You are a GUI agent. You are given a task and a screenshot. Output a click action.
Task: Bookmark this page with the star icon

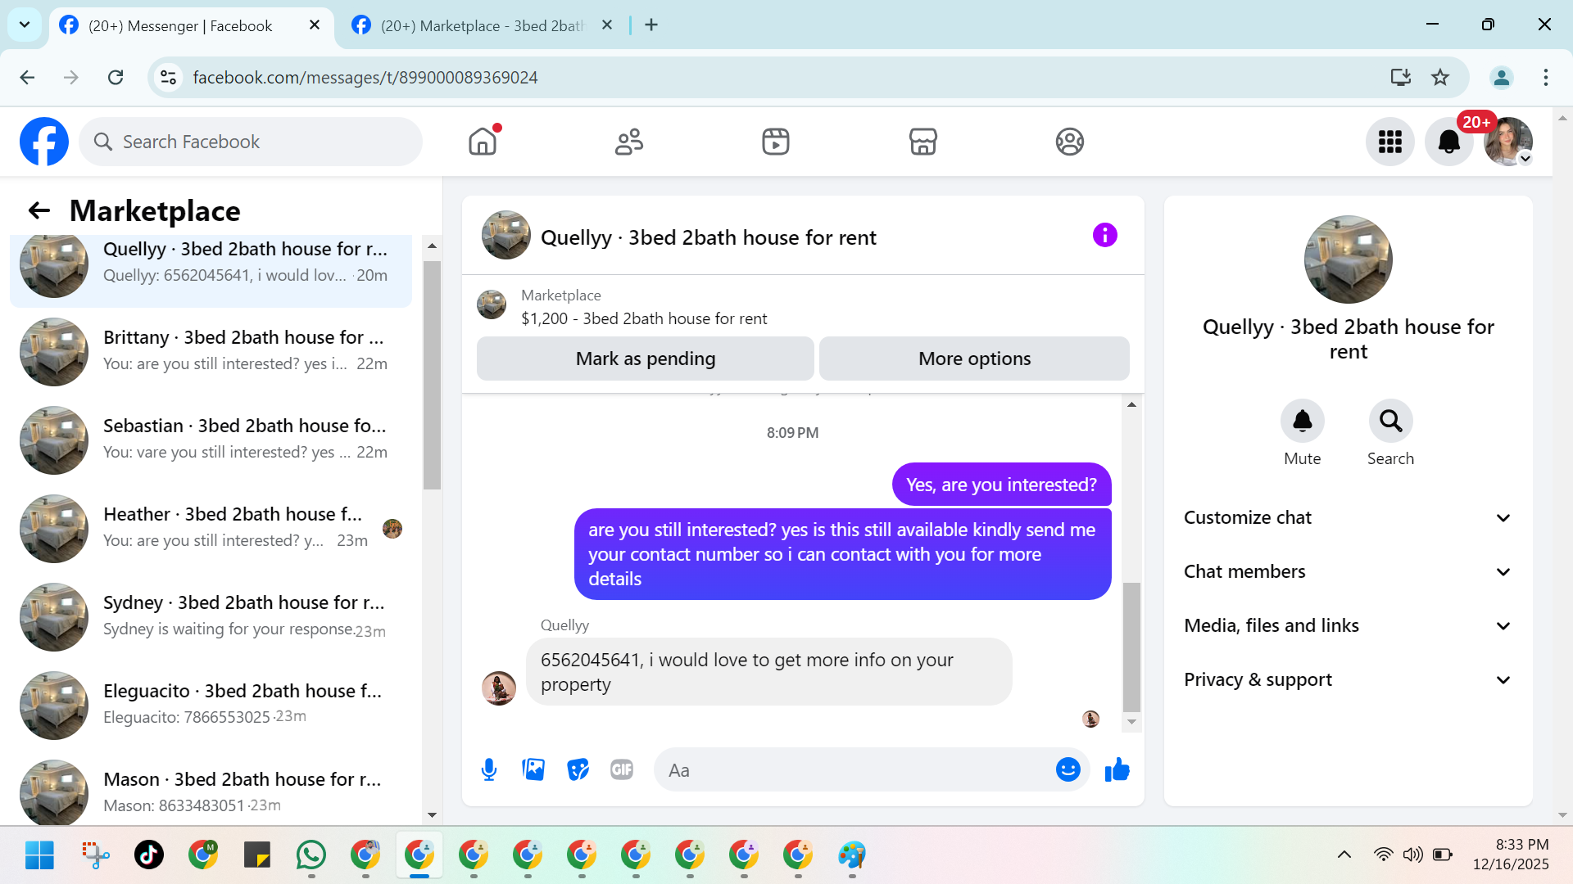point(1440,78)
